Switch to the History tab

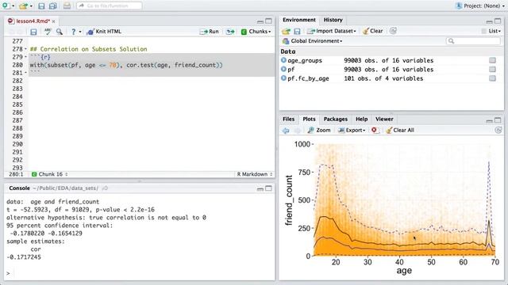pos(333,20)
